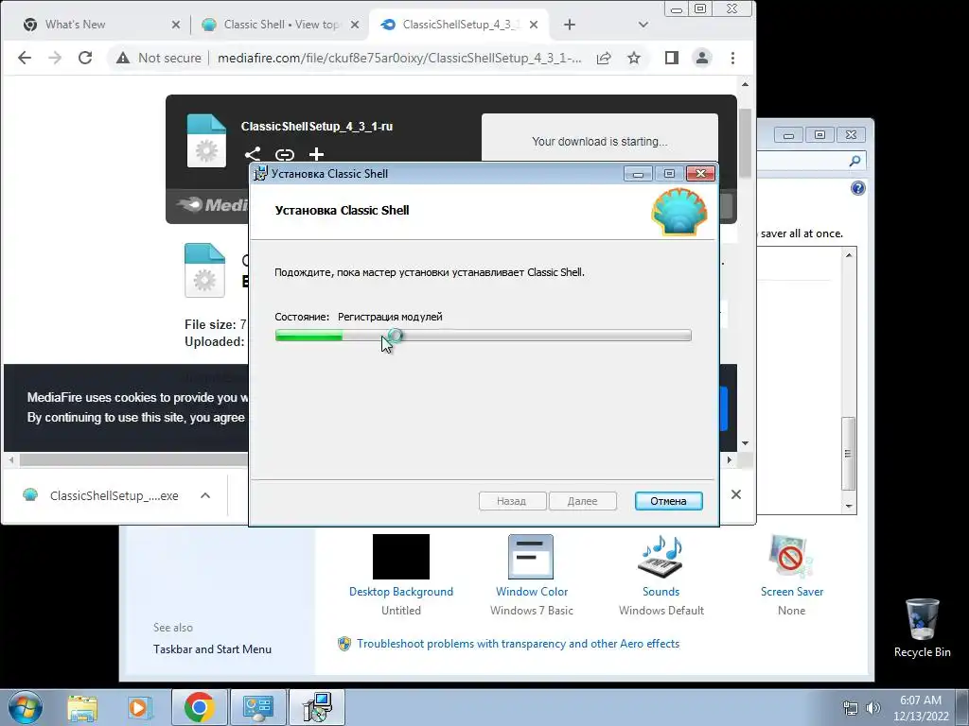Open ClassicShellSetup download item options chevron
The width and height of the screenshot is (969, 726).
(205, 495)
